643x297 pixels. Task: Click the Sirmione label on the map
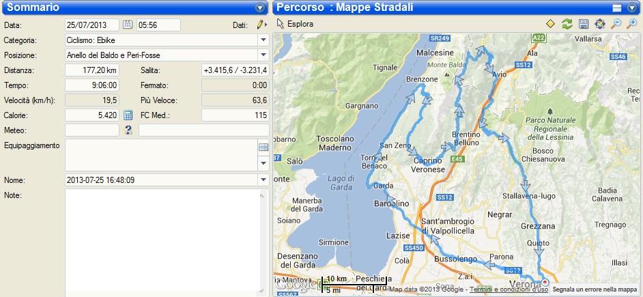[334, 242]
